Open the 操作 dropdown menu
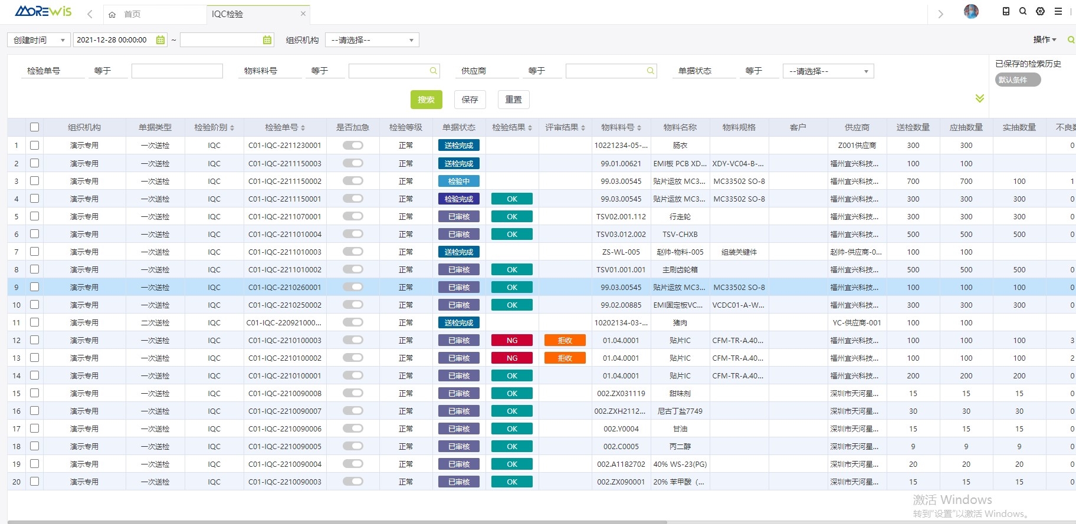 tap(1044, 39)
